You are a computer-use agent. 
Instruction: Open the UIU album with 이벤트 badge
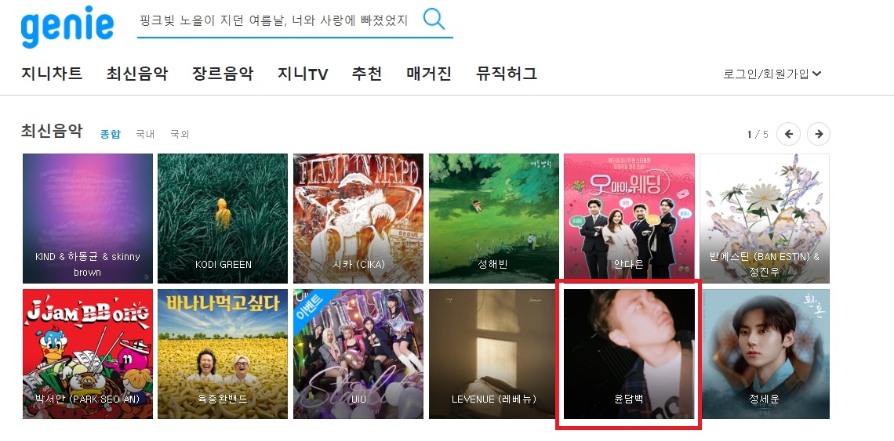click(x=358, y=354)
